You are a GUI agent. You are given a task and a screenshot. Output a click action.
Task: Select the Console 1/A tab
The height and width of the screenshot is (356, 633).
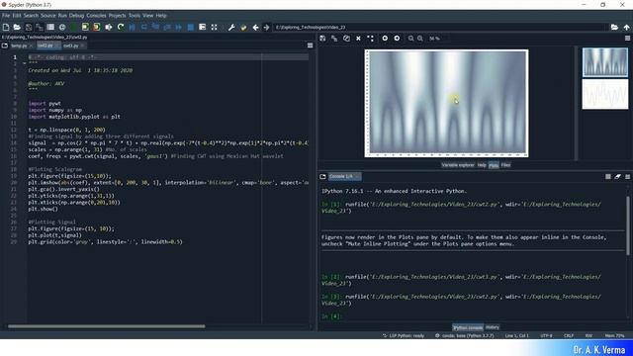[344, 176]
